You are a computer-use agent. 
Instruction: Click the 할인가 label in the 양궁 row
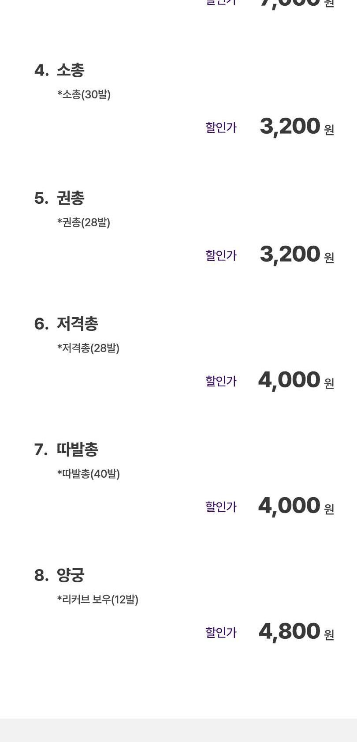221,633
